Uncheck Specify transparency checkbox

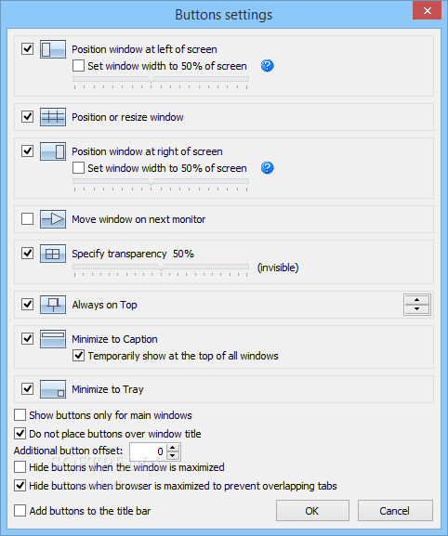coord(27,254)
